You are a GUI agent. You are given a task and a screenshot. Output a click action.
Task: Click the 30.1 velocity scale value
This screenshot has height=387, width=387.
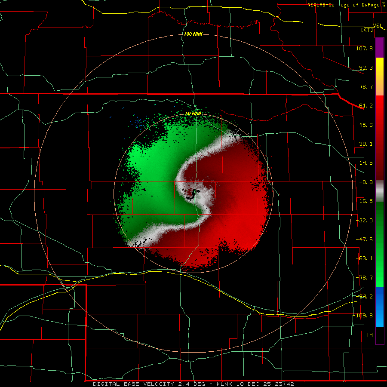pyautogui.click(x=366, y=144)
